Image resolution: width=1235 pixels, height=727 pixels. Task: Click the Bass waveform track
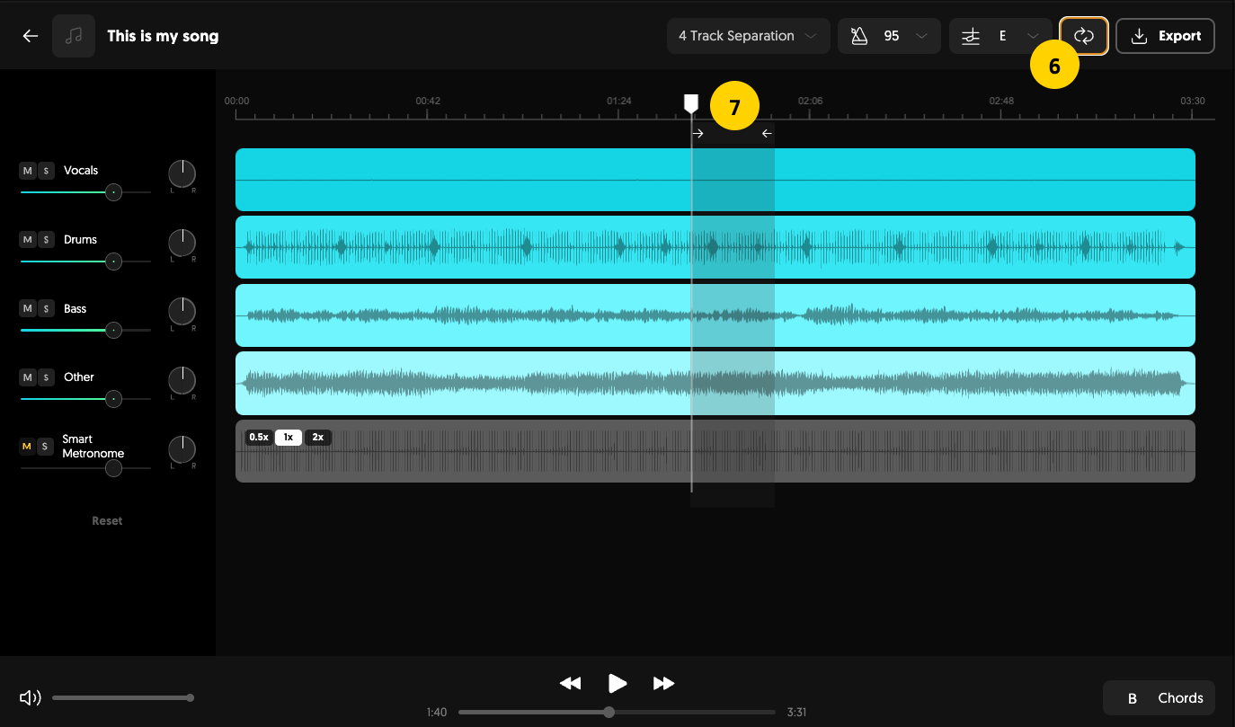715,315
